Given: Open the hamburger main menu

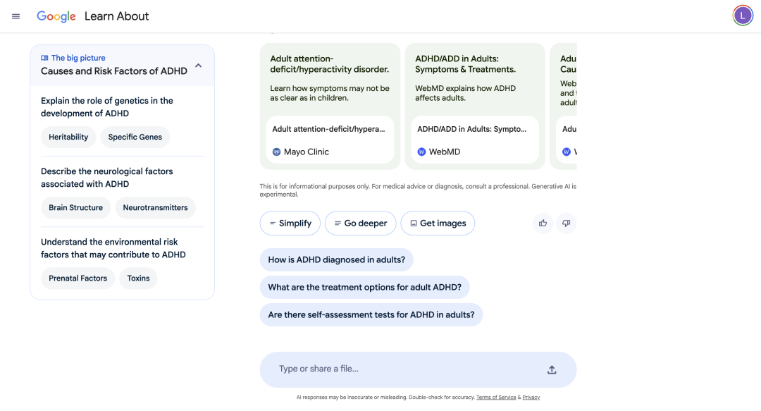Looking at the screenshot, I should (16, 16).
